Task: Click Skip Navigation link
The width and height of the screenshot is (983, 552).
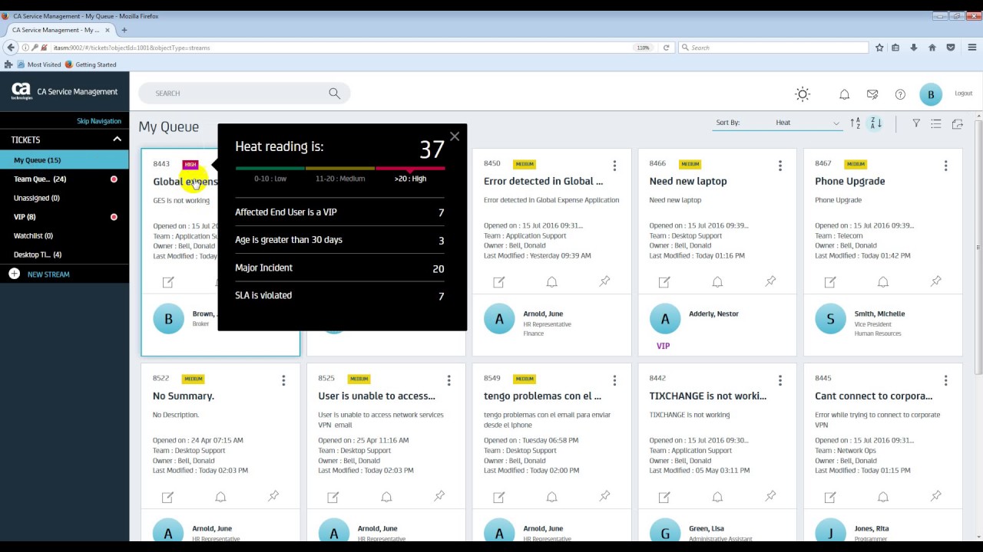Action: click(99, 121)
